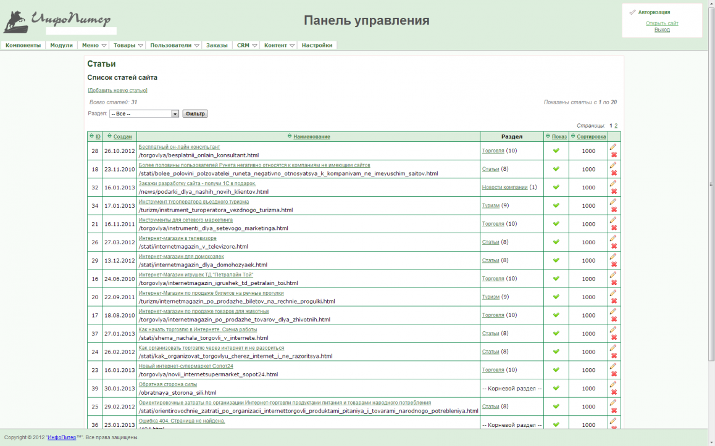Toggle show status of article ID 26

[x=556, y=241]
